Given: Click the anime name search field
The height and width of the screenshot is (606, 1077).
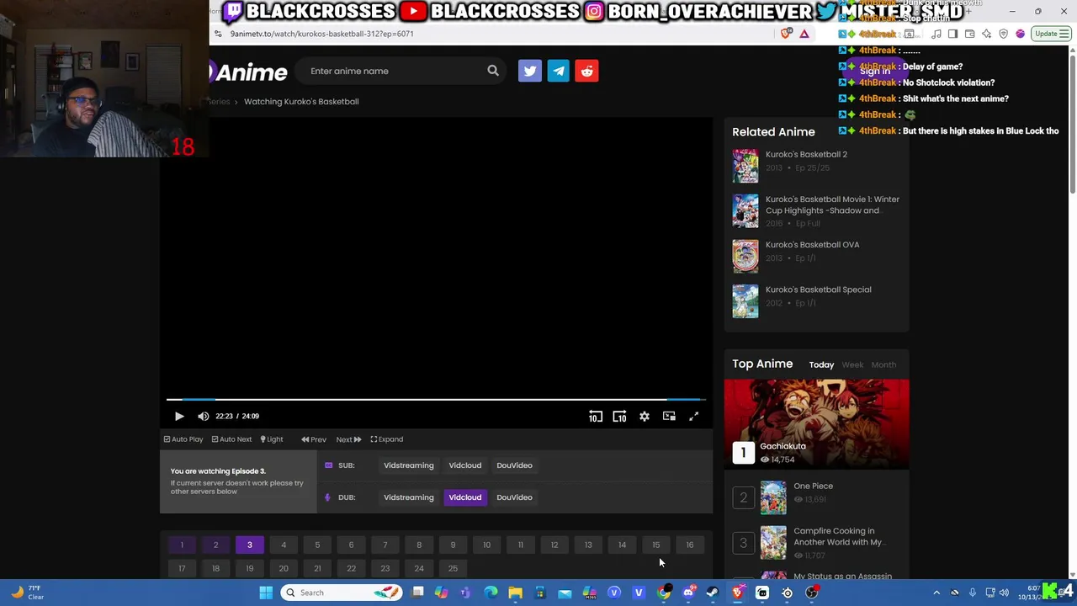Looking at the screenshot, I should coord(394,71).
